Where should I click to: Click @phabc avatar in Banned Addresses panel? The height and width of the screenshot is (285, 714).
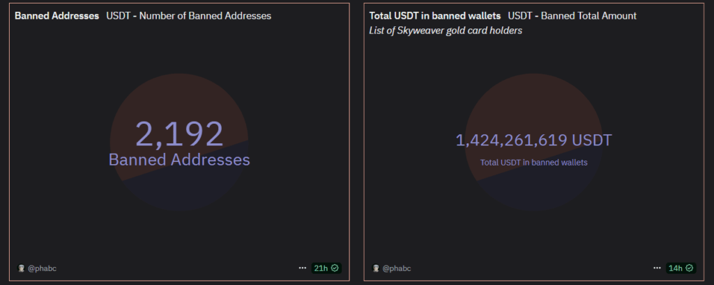coord(21,268)
